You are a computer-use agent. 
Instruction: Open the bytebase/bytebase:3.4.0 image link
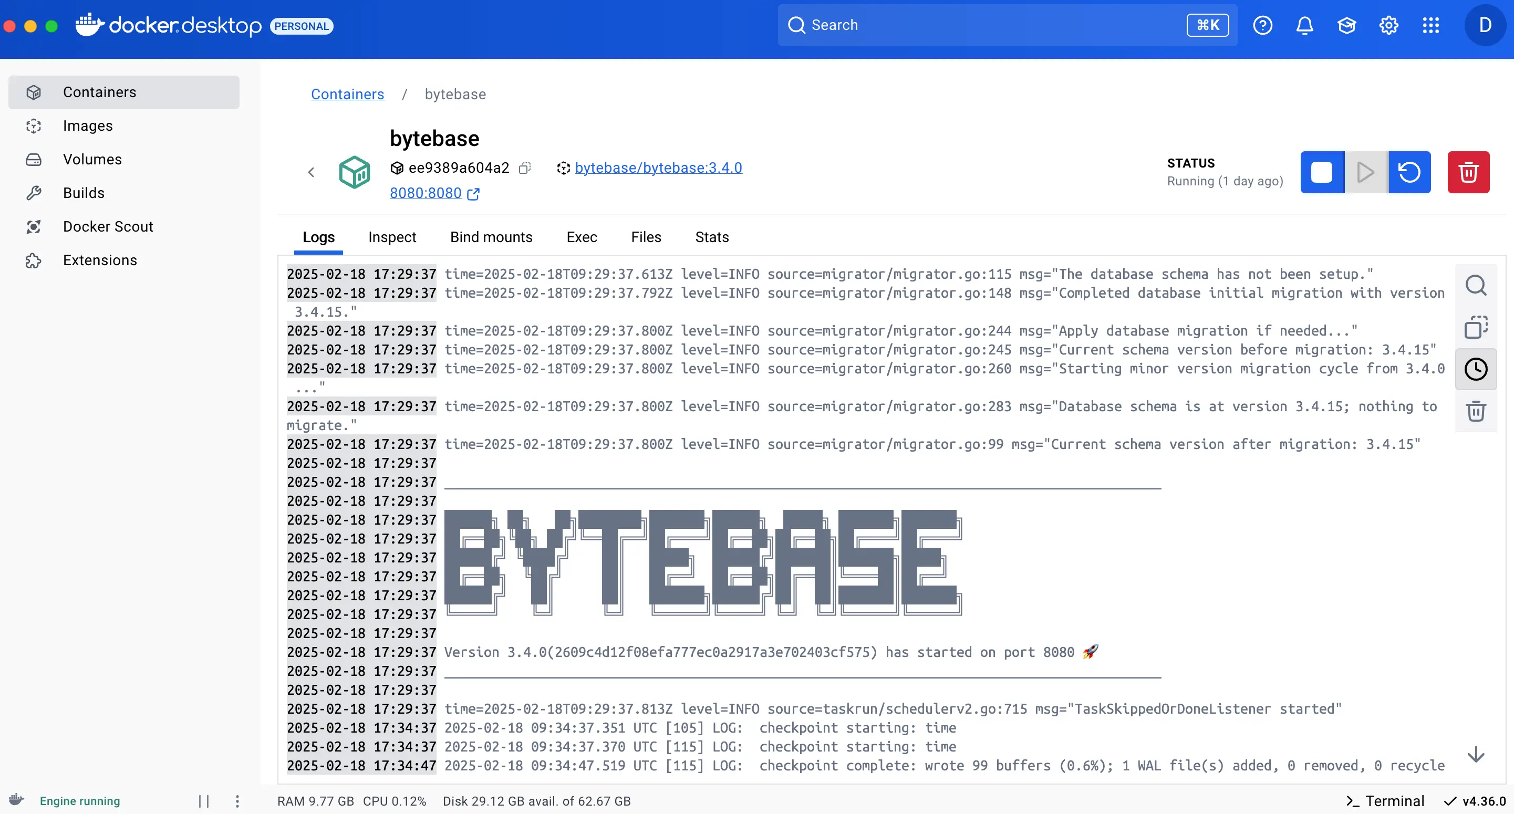click(x=658, y=168)
